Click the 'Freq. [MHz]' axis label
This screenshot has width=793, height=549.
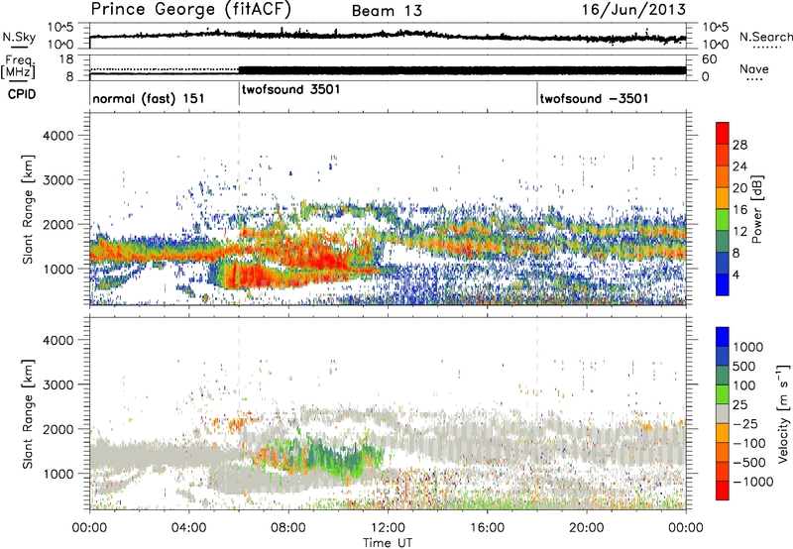pos(18,67)
